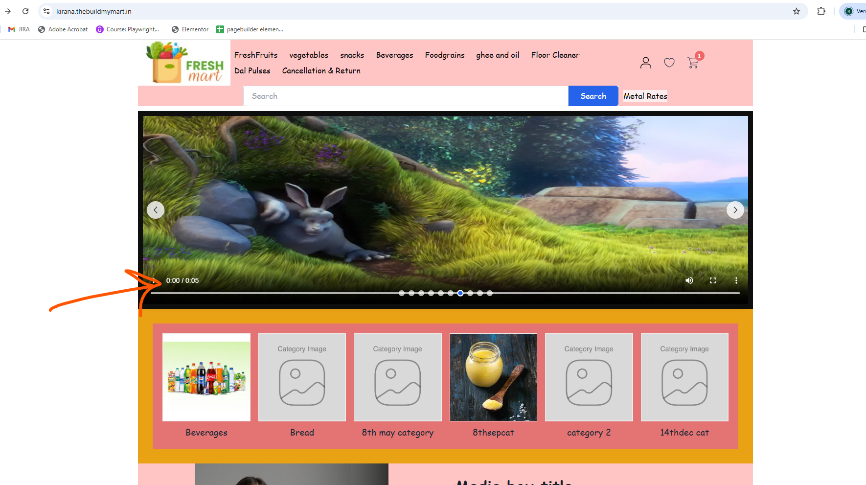Click the Beverages category label below its image
Screen dimensions: 866x485
(x=206, y=433)
